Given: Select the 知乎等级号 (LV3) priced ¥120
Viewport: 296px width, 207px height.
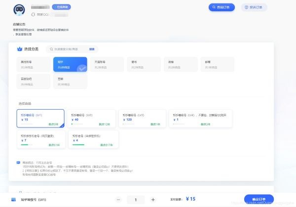Looking at the screenshot, I should point(142,118).
